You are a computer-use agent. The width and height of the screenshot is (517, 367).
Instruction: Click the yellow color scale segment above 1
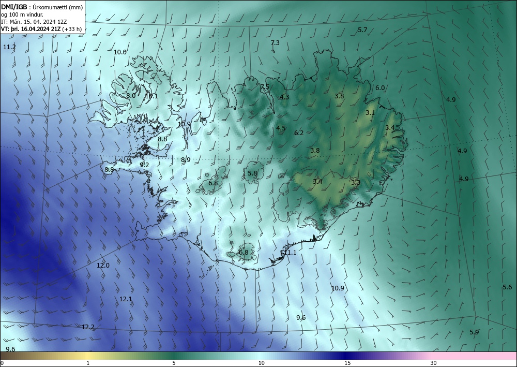pos(88,356)
